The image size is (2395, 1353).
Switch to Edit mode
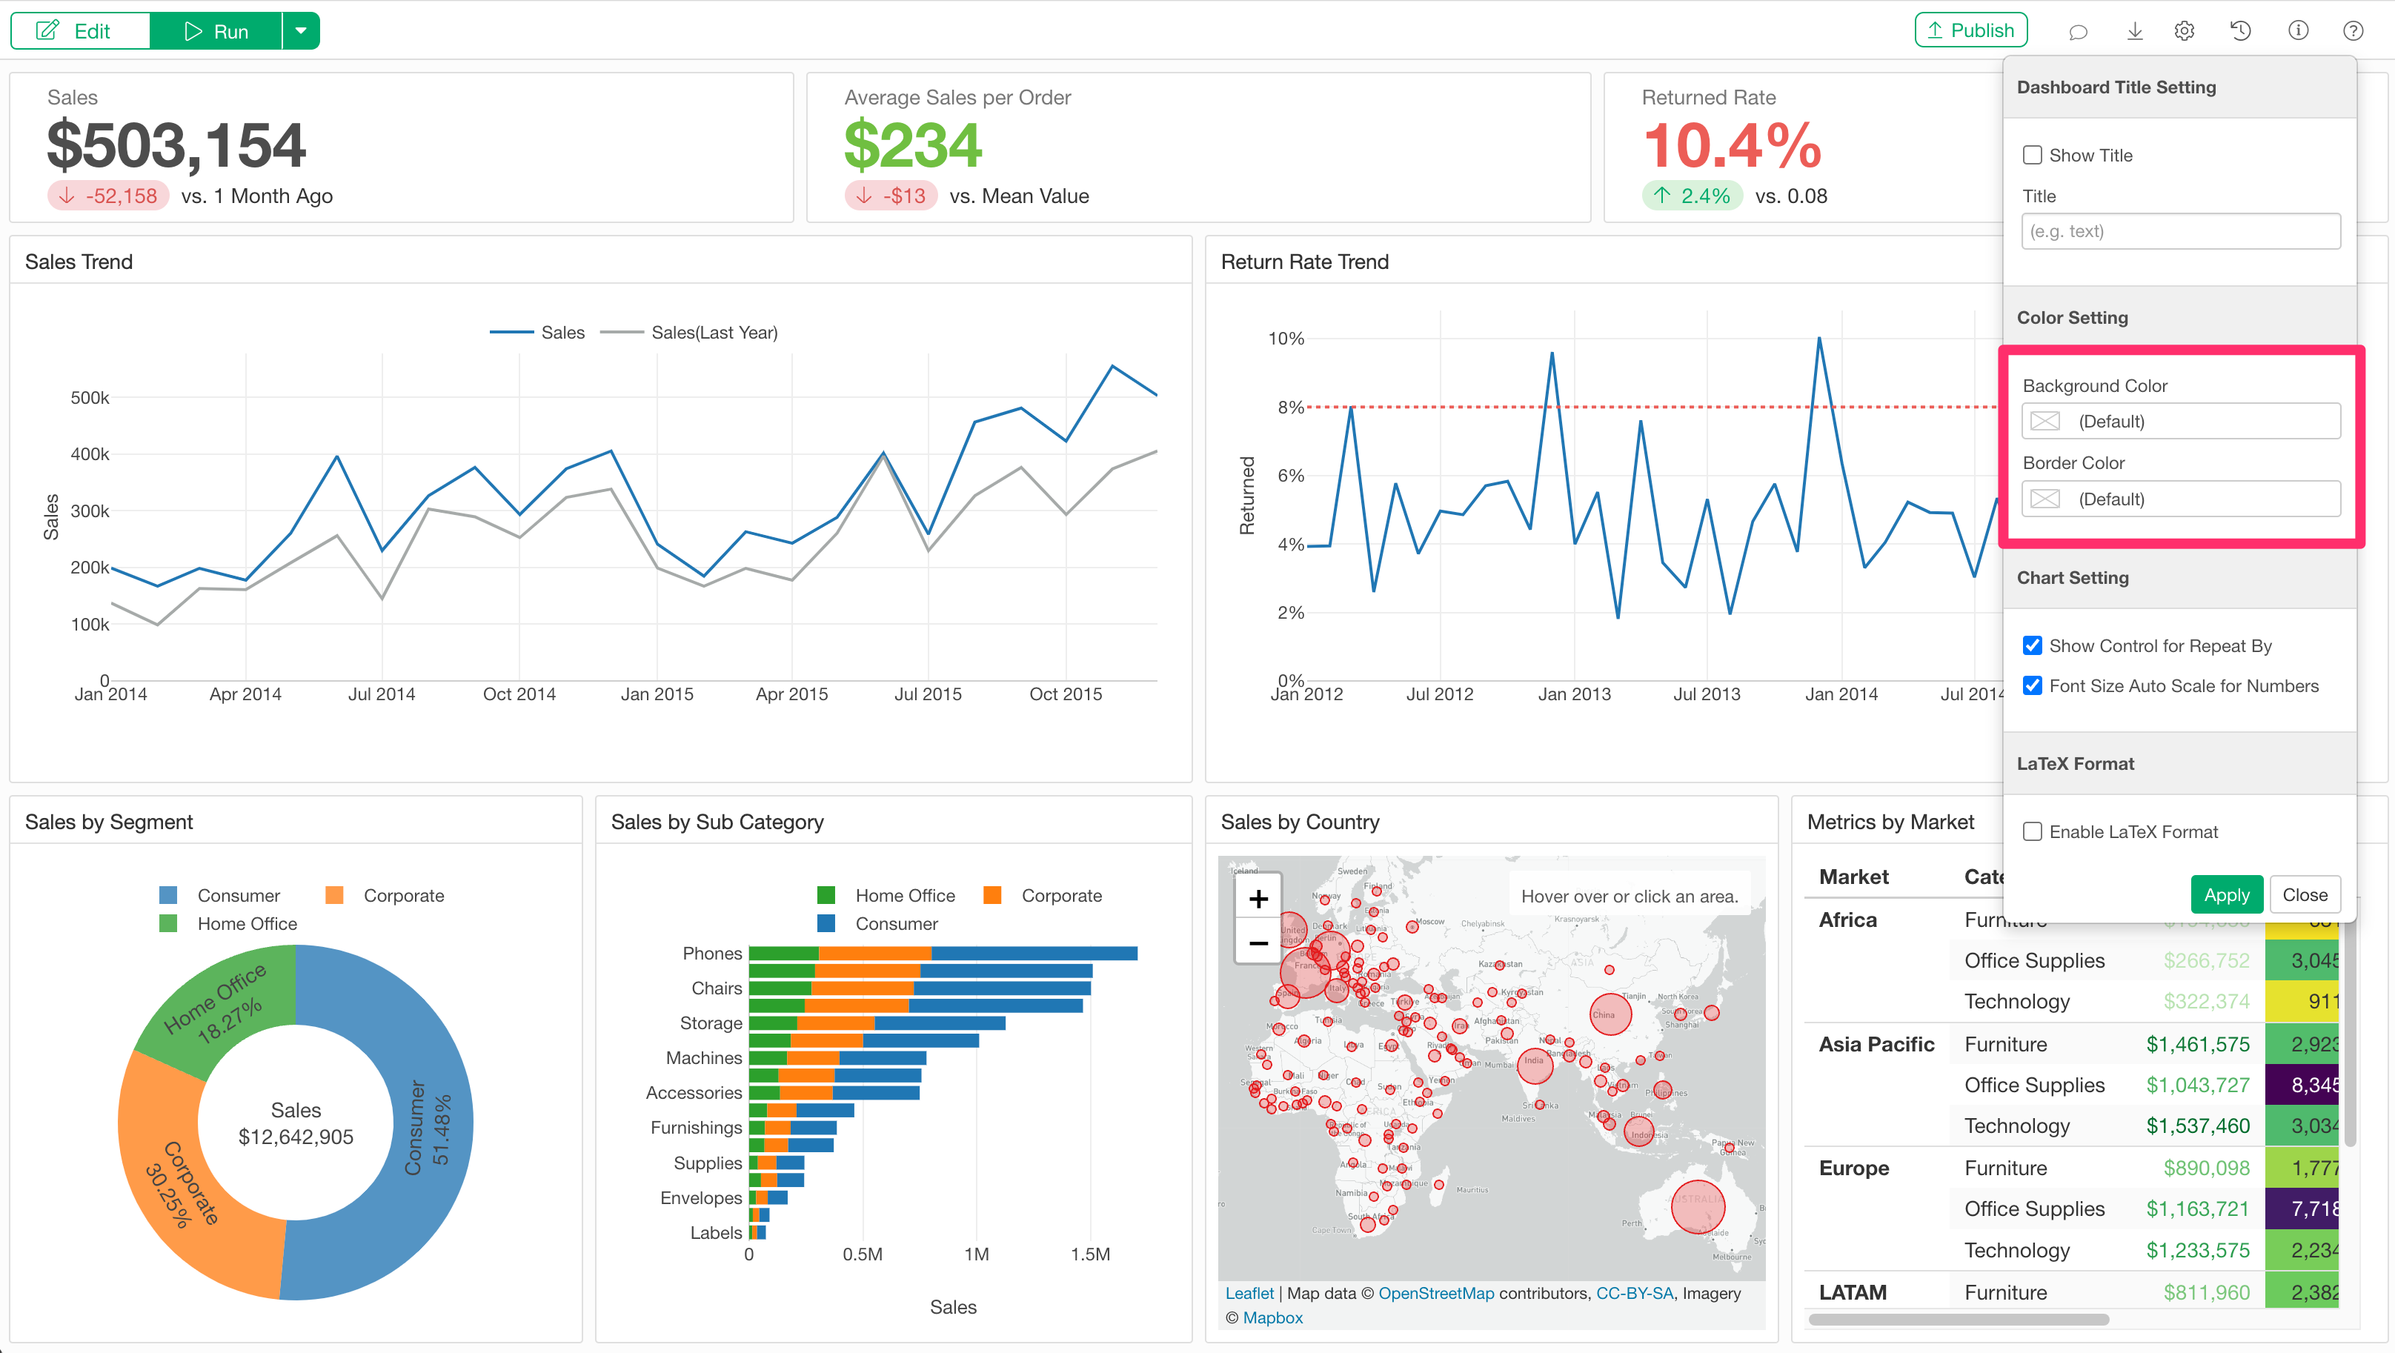[x=80, y=30]
